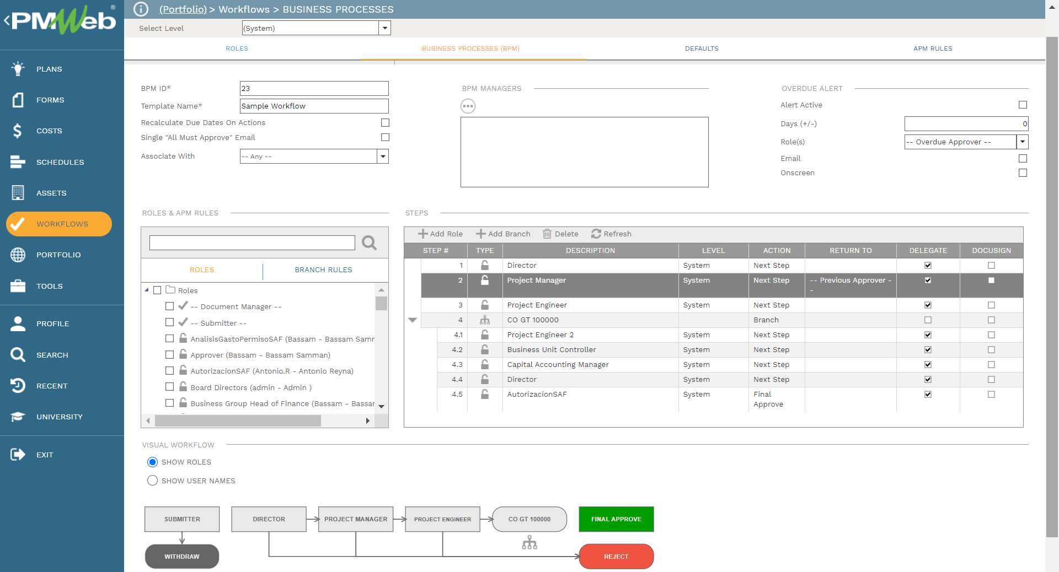Viewport: 1059px width, 572px height.
Task: Click the Portfolio breadcrumb link
Action: (183, 9)
